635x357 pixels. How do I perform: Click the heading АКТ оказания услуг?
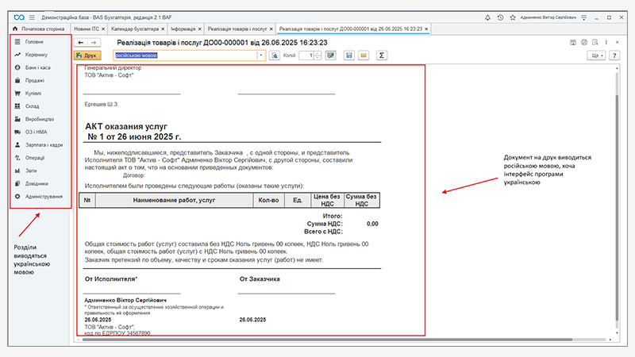point(126,126)
